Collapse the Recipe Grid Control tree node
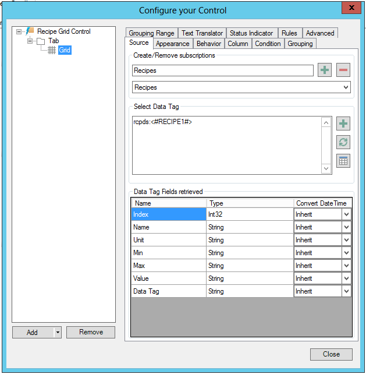 coord(19,31)
